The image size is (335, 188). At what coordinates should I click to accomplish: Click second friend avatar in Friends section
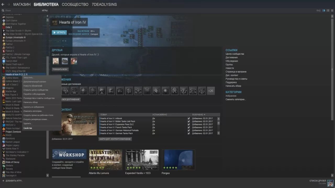pyautogui.click(x=65, y=61)
